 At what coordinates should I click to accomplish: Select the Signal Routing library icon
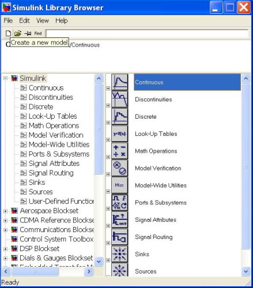tap(119, 237)
